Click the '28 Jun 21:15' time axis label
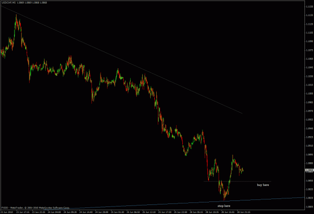This screenshot has height=214, width=314. tap(244, 212)
